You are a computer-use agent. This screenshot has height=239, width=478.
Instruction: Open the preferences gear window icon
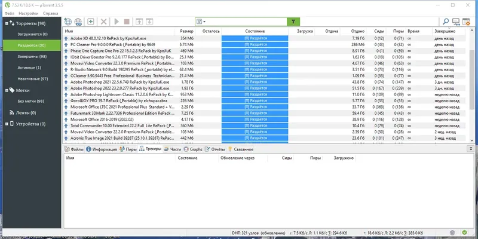pyautogui.click(x=466, y=22)
